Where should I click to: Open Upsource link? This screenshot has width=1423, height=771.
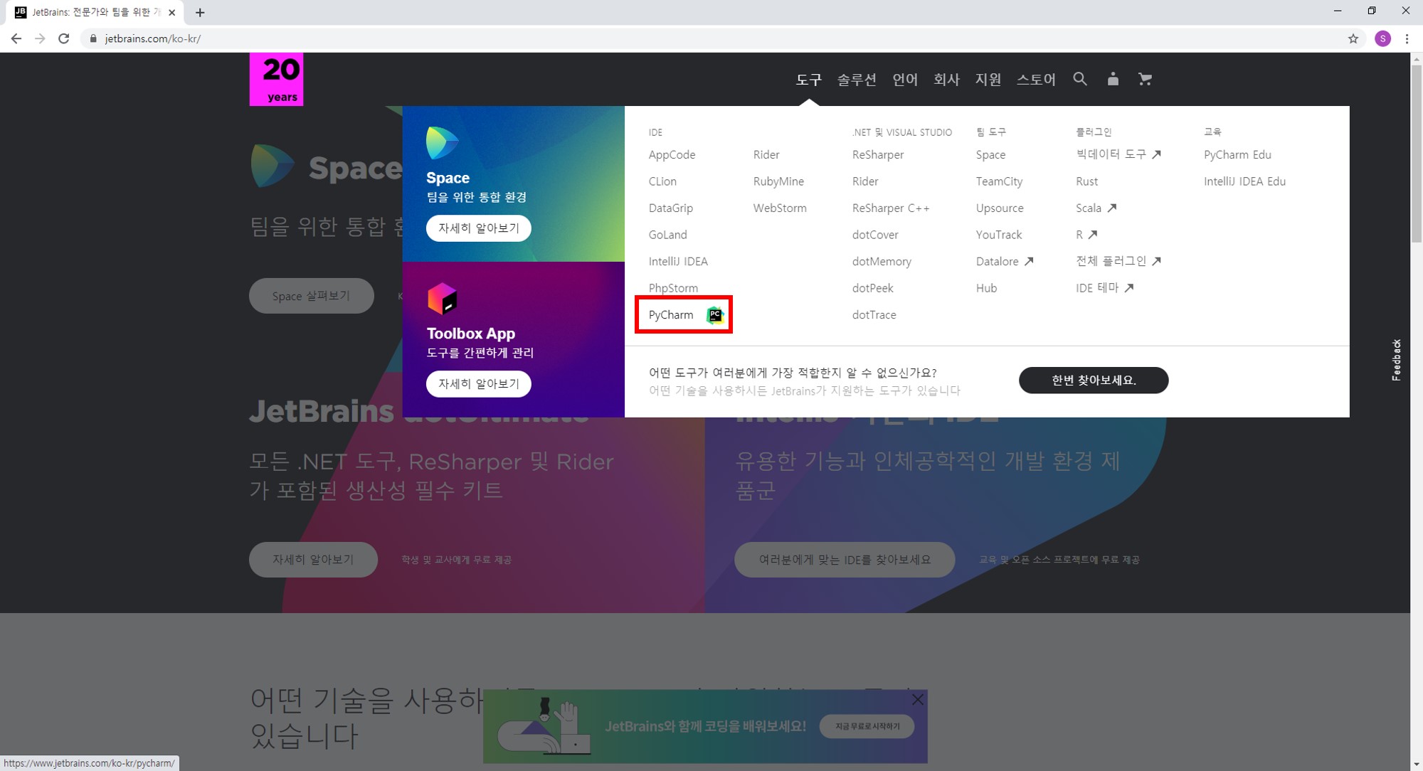point(1000,208)
